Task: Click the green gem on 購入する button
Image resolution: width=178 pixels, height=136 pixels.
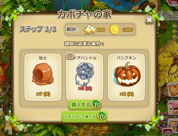Action: tap(96, 105)
